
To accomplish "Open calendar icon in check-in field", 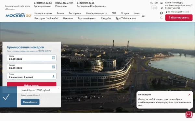I will 53,58.
